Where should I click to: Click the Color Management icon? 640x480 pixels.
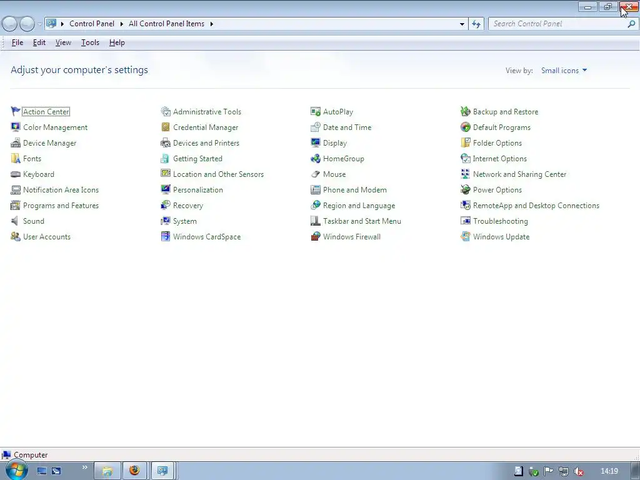(x=16, y=127)
